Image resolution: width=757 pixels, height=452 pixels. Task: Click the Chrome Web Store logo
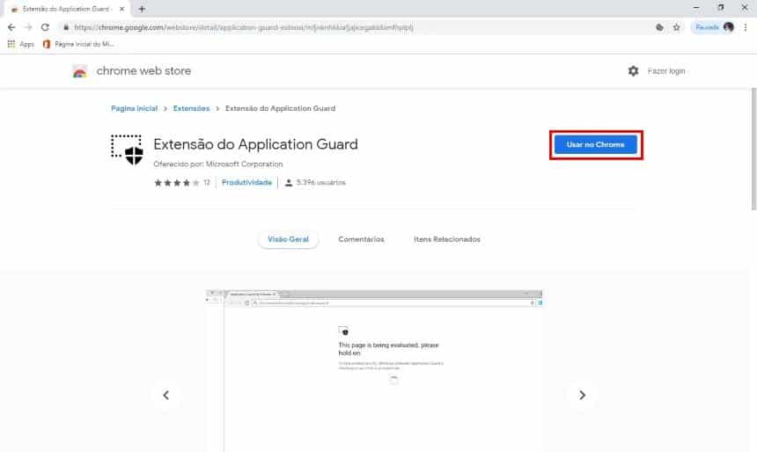[x=79, y=71]
